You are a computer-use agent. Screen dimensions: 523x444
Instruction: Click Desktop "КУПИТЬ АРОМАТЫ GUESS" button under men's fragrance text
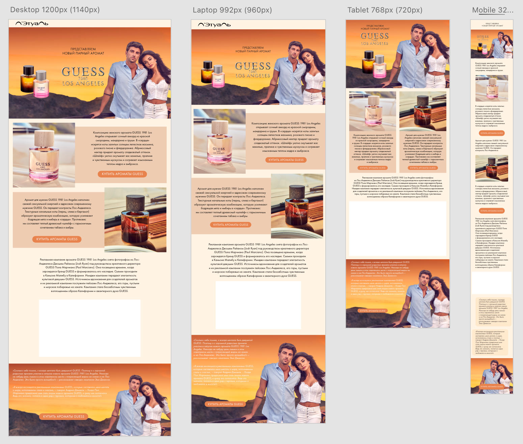click(x=57, y=239)
